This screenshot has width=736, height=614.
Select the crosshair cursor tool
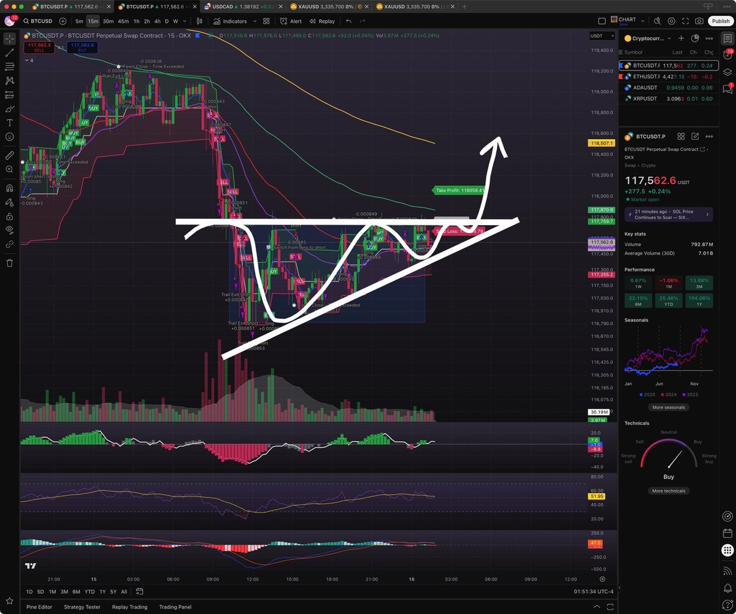[9, 39]
